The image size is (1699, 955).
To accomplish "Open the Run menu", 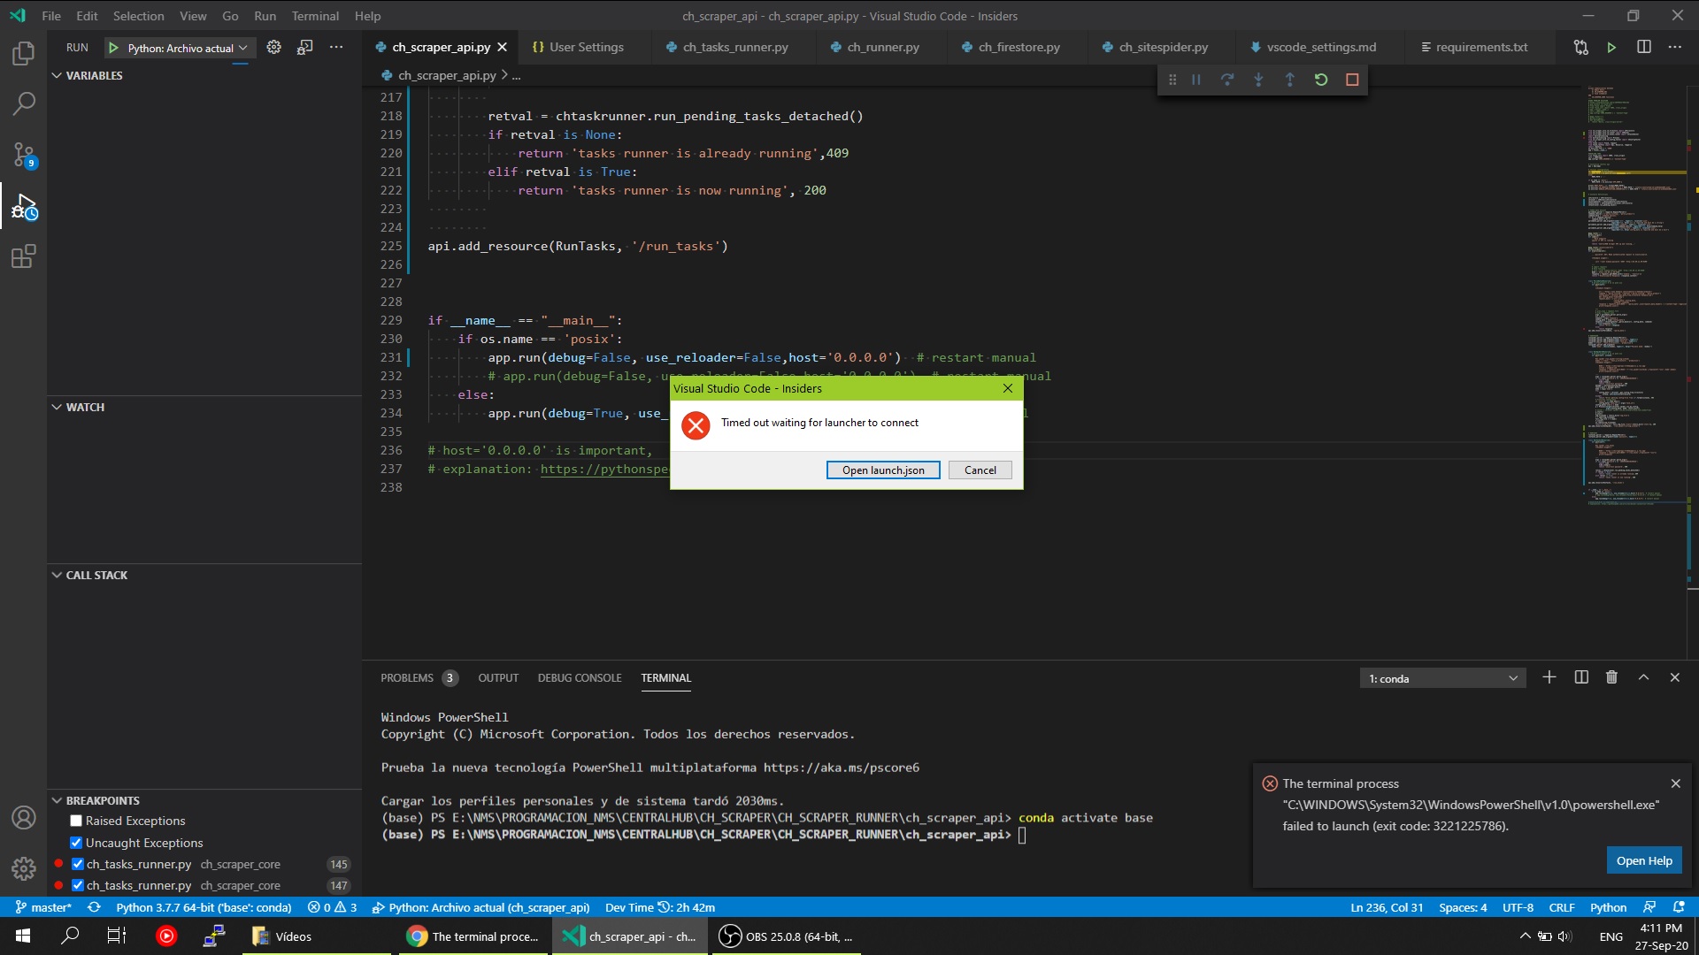I will click(x=264, y=15).
